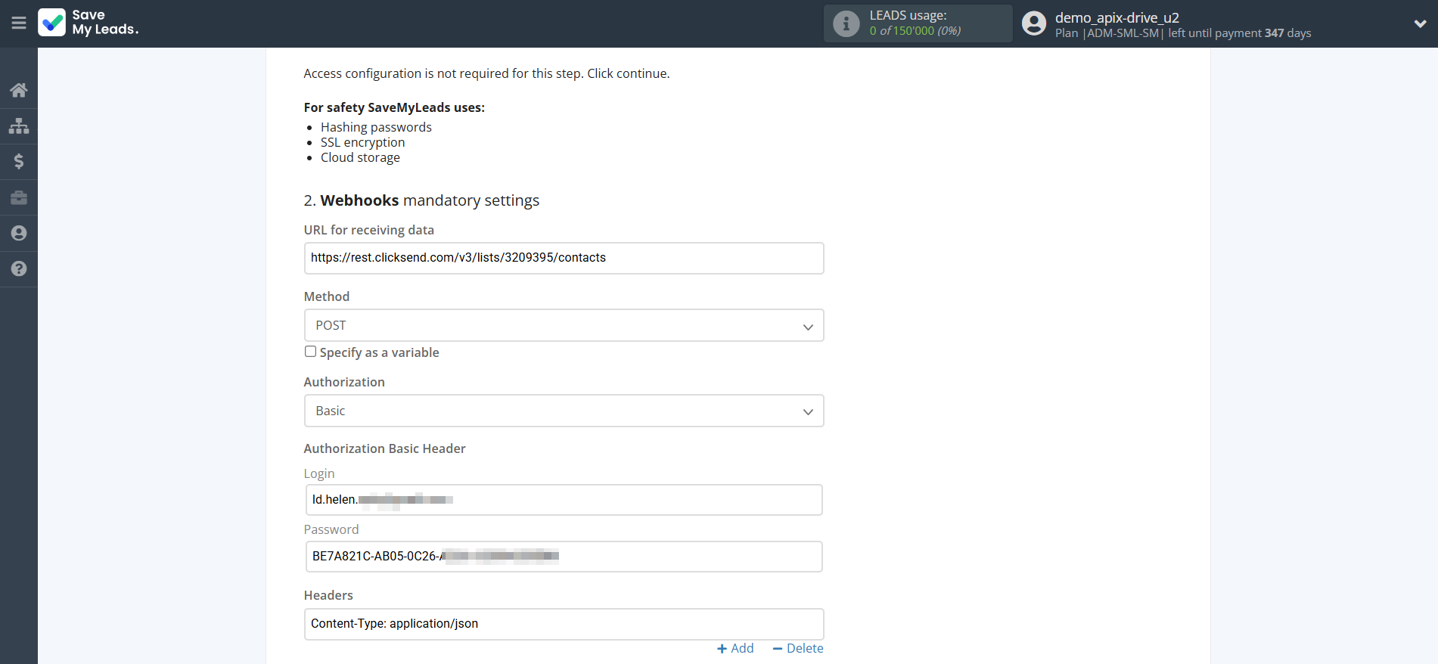The height and width of the screenshot is (664, 1438).
Task: Click the Add header link
Action: [735, 648]
